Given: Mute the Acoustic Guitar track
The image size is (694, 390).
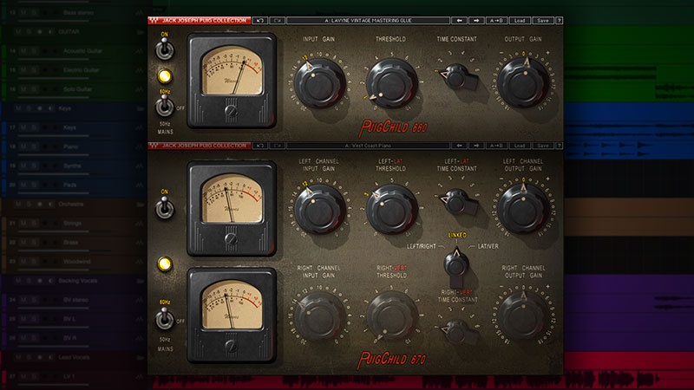Looking at the screenshot, I should click(x=23, y=51).
